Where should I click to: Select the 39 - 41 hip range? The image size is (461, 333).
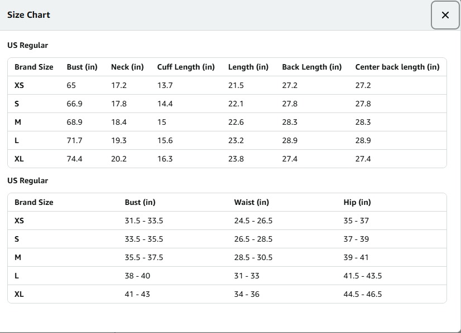356,257
